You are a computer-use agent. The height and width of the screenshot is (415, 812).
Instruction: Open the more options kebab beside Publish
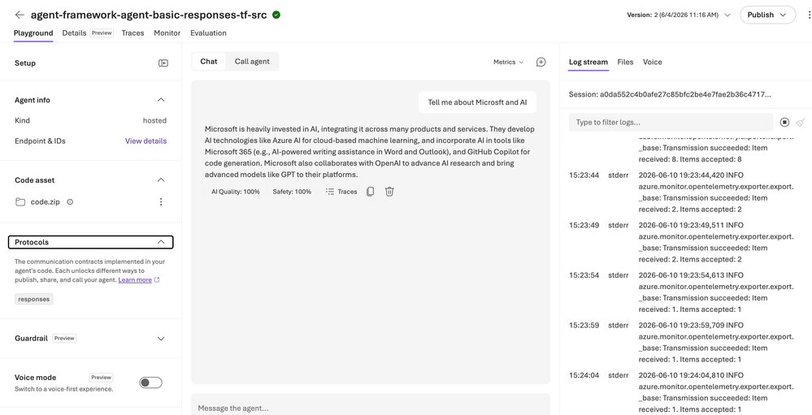[x=809, y=15]
